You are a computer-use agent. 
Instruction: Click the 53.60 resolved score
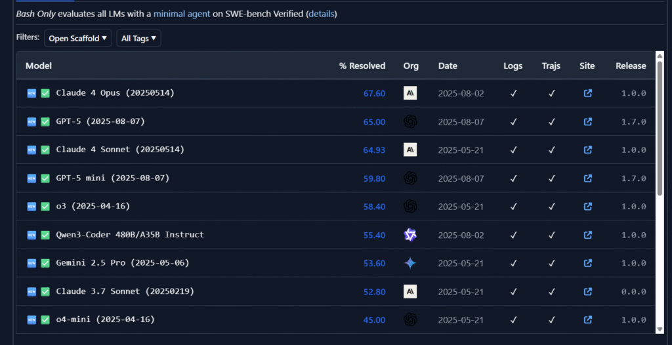coord(375,264)
